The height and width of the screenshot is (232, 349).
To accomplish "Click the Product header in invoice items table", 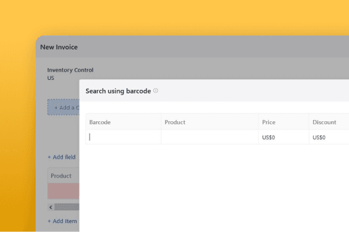I will (x=61, y=176).
